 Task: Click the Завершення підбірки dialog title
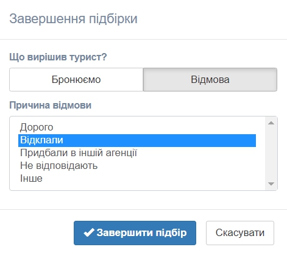(73, 19)
